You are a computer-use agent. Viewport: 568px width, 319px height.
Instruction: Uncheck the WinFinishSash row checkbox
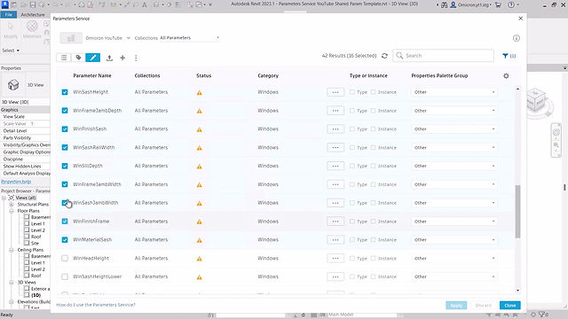pos(65,129)
